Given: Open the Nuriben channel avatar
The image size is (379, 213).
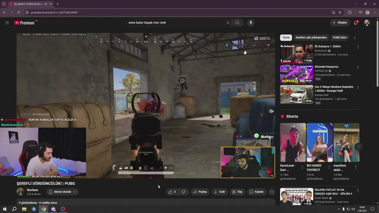Looking at the screenshot, I should click(x=20, y=192).
